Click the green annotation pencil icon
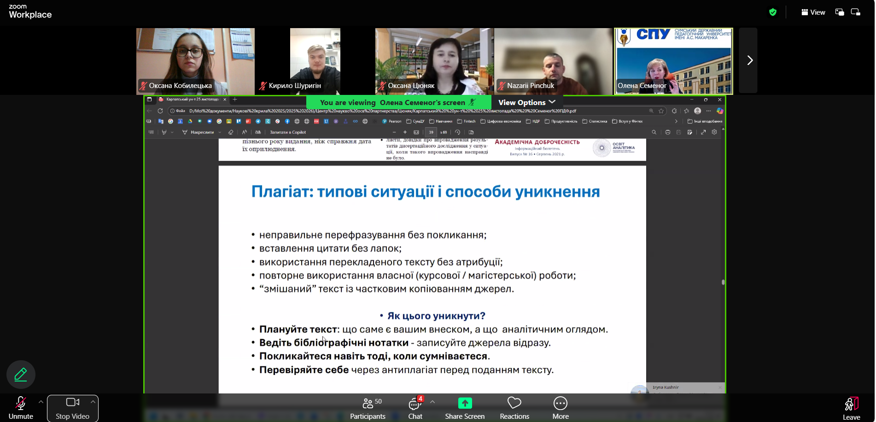 [x=21, y=375]
